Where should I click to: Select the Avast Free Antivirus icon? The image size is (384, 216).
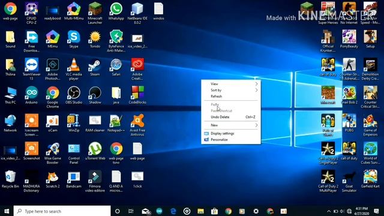[x=137, y=125]
